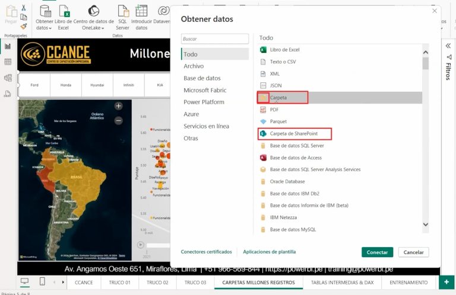Click the Cancelar button
The image size is (456, 295).
point(413,252)
